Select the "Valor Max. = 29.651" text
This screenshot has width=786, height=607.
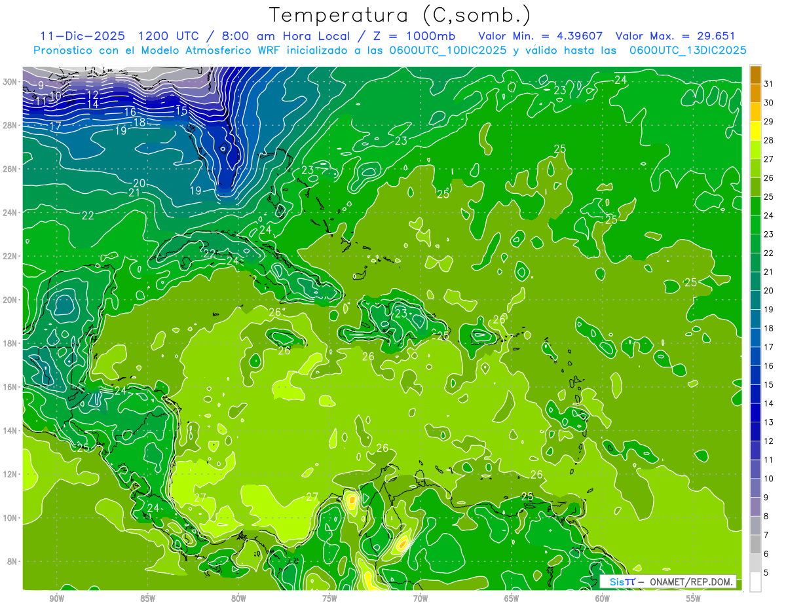coord(676,35)
